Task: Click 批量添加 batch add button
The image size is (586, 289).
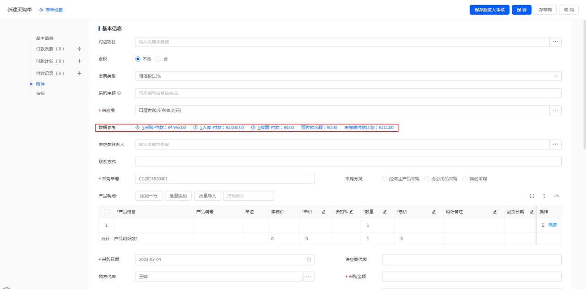Action: click(178, 196)
